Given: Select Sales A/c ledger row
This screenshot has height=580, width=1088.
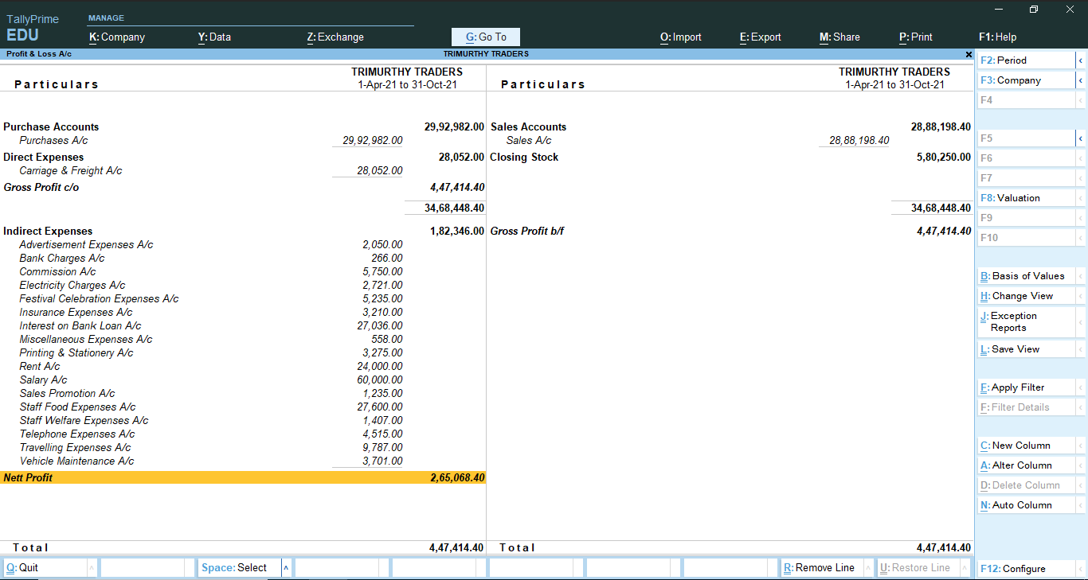Looking at the screenshot, I should coord(730,140).
